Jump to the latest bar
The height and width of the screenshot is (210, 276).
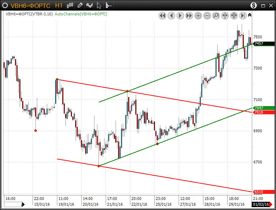point(243,15)
